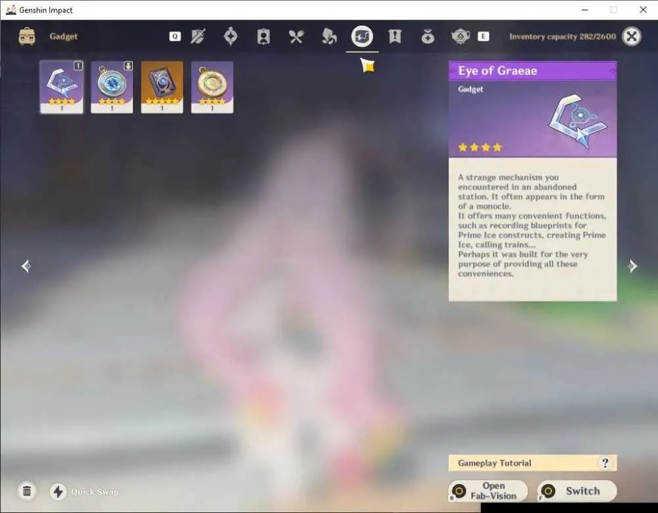Select the five-star book gadget thumbnail
Viewport: 658px width, 513px height.
pos(162,87)
